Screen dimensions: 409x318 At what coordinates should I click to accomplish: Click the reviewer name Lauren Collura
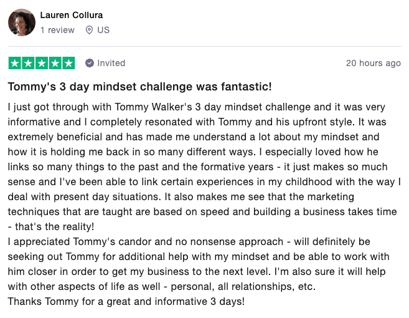pos(72,15)
